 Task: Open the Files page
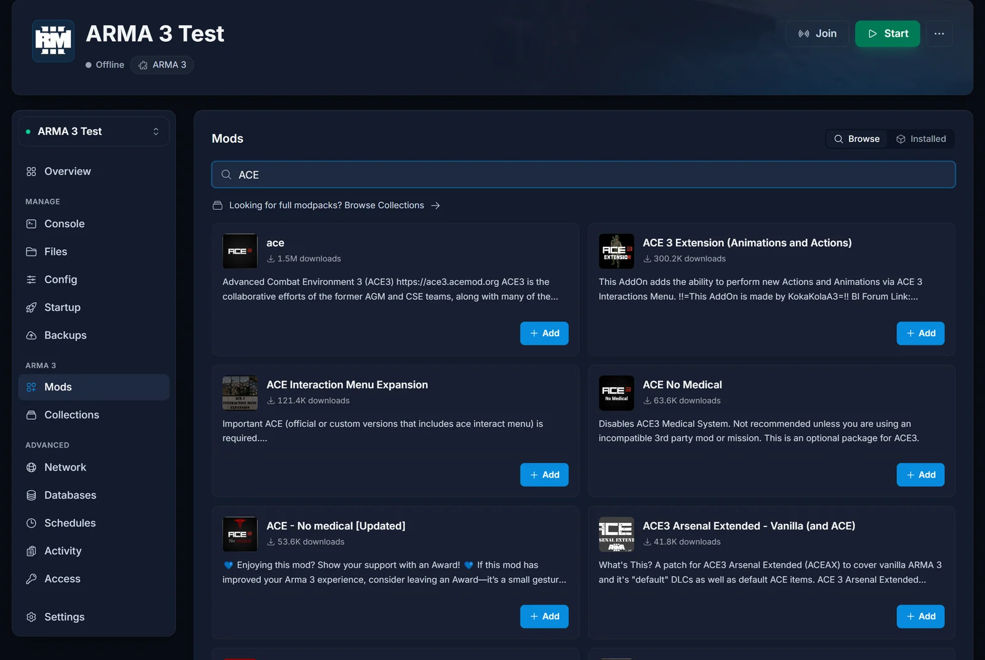(x=94, y=252)
